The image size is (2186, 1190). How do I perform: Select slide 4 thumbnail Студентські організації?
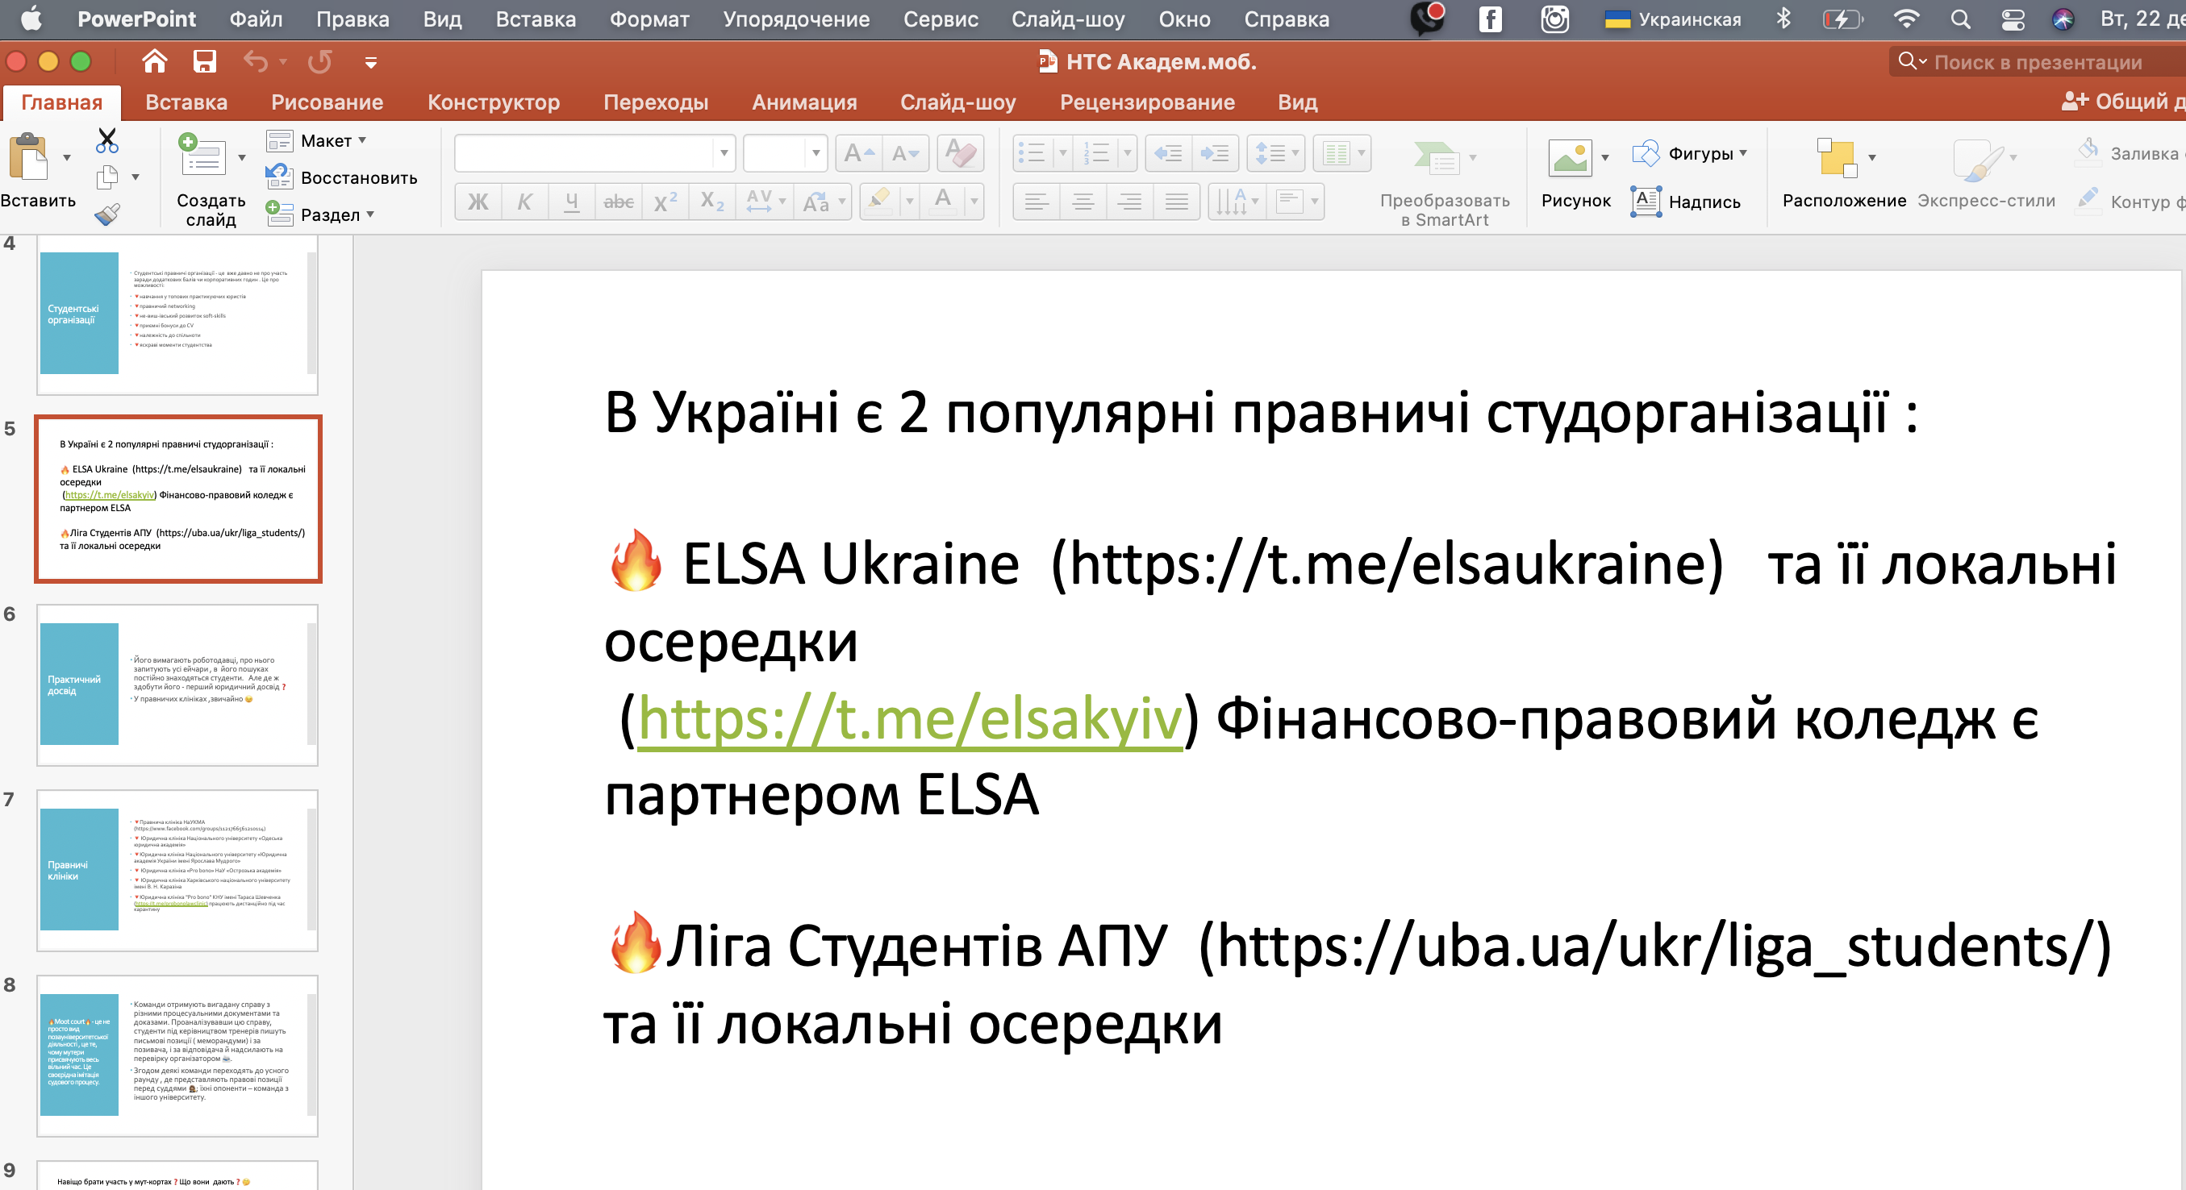pyautogui.click(x=177, y=314)
